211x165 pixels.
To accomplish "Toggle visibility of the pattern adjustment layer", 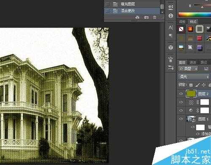I will coord(181,102).
